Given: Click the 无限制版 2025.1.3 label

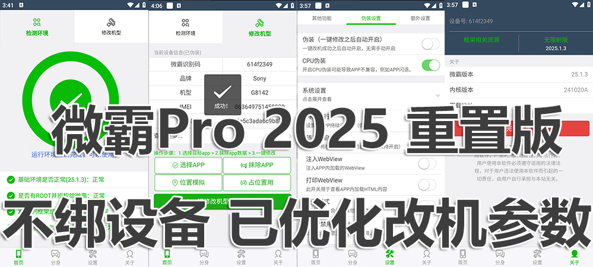Looking at the screenshot, I should [556, 42].
